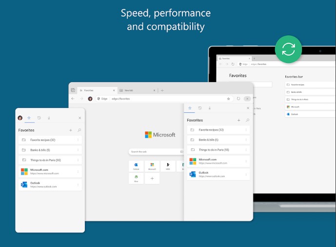This screenshot has width=336, height=247.
Task: Click the X pill button in tablet toolbar
Action: point(247,99)
